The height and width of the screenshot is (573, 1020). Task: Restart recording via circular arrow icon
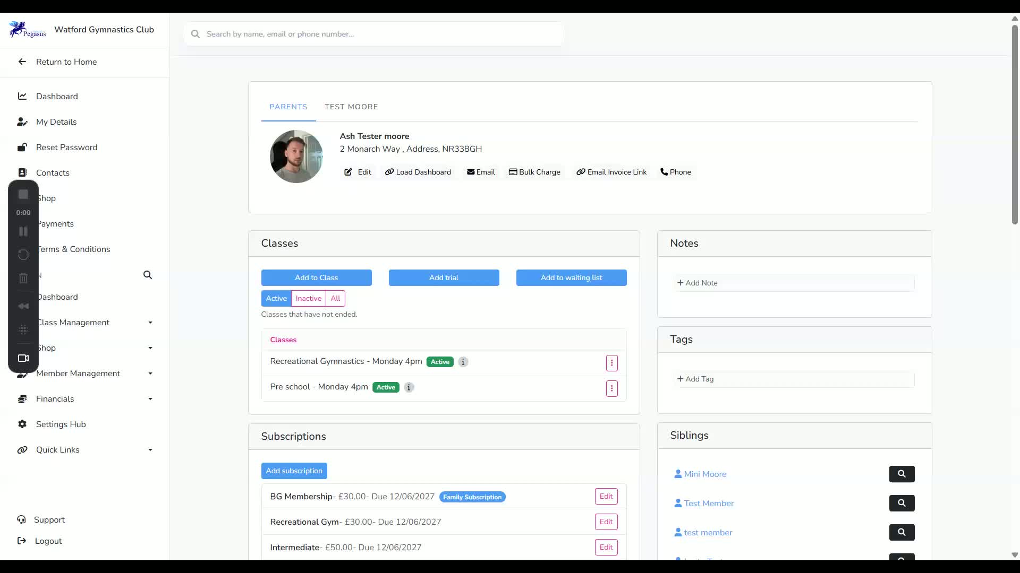pyautogui.click(x=23, y=255)
